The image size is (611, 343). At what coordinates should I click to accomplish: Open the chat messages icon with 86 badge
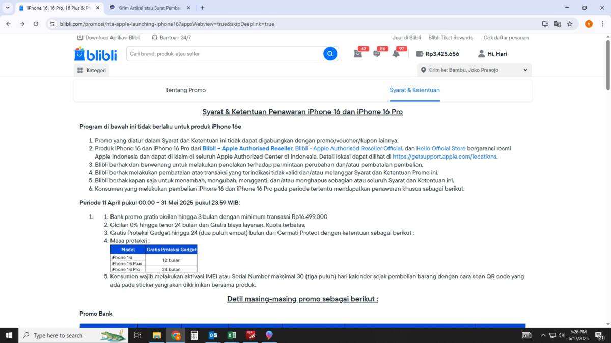coord(377,54)
